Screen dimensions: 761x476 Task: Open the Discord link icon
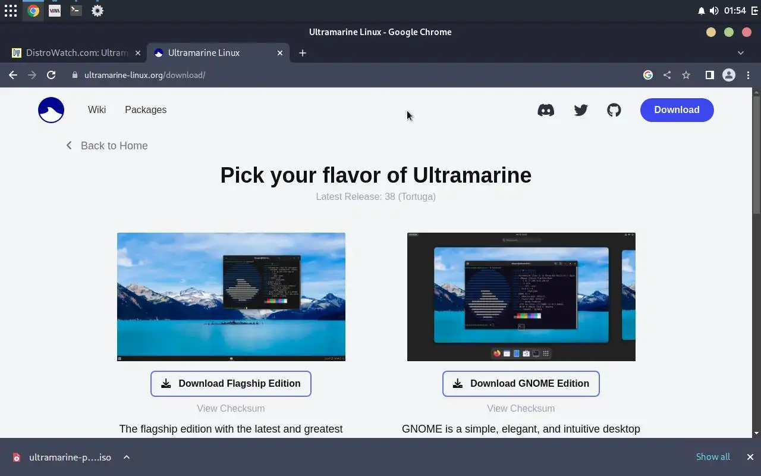(x=546, y=110)
